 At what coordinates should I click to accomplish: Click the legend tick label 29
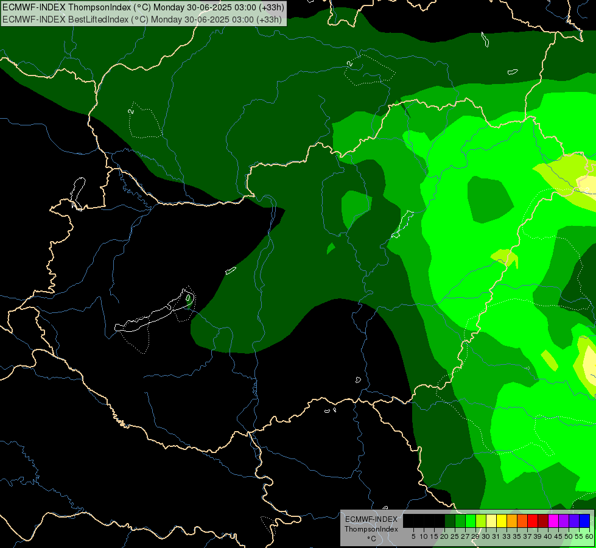point(475,536)
